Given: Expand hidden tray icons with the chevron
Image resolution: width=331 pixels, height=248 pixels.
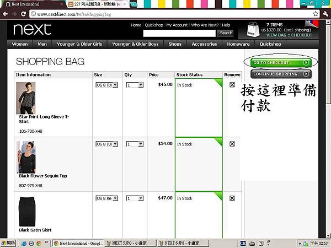Looking at the screenshot, I should pos(300,244).
